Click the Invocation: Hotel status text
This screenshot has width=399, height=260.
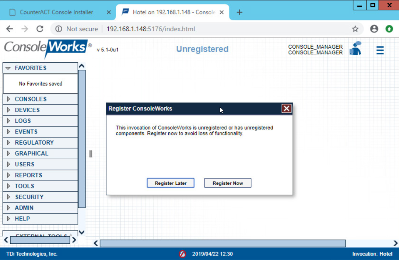372,254
